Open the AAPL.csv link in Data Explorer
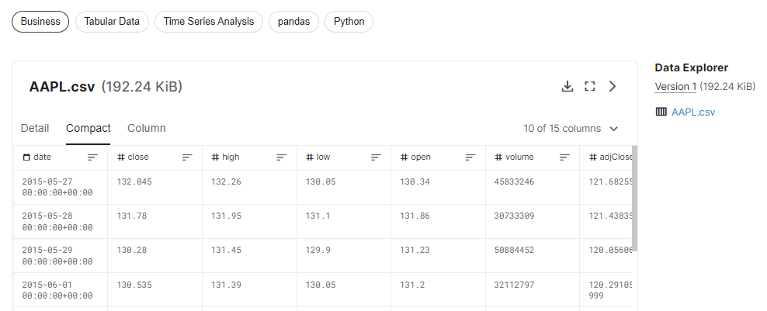The width and height of the screenshot is (767, 311). pos(693,112)
